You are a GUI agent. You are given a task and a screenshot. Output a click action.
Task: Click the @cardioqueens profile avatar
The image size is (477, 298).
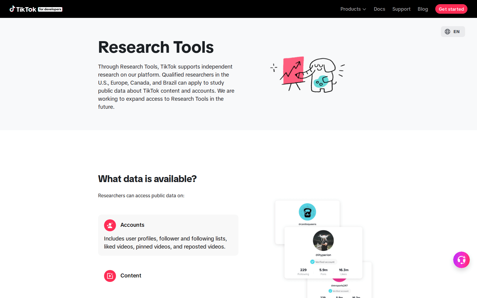[x=307, y=212]
